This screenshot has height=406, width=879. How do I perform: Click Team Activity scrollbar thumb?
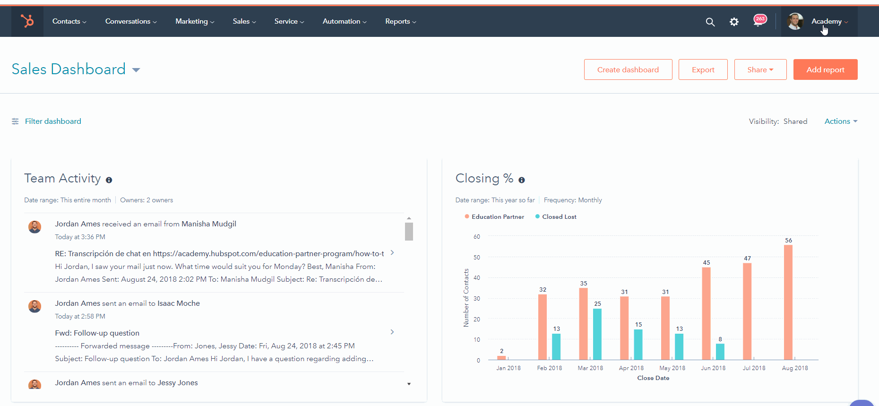coord(409,232)
